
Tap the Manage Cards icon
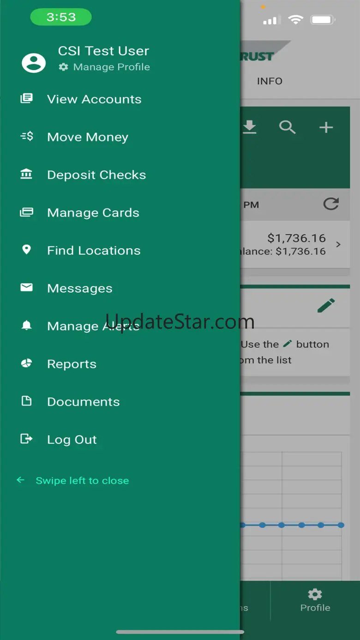27,212
